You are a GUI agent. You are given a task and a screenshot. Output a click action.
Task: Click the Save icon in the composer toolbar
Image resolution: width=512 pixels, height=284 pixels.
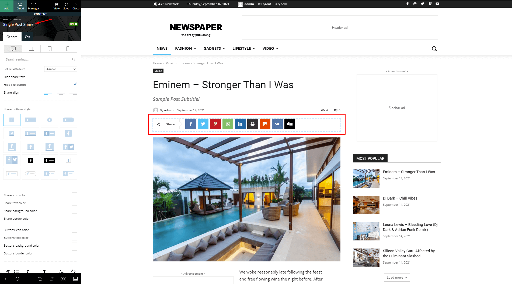[66, 6]
